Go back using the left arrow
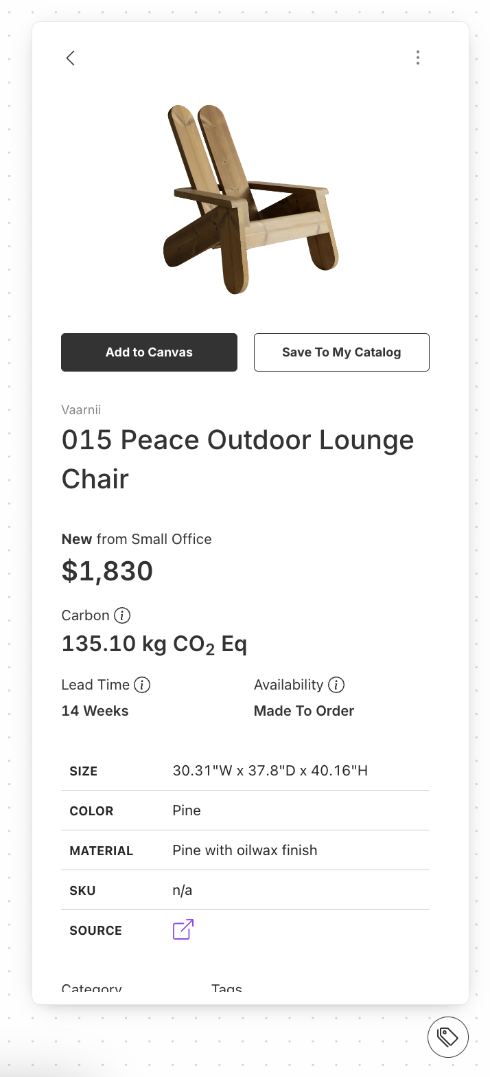Viewport: 490px width, 1077px height. click(70, 58)
